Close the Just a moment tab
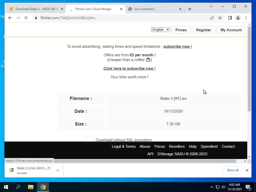The width and height of the screenshot is (256, 192). coord(180,9)
